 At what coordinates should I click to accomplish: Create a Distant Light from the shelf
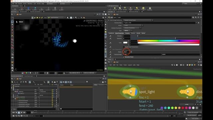point(130,9)
